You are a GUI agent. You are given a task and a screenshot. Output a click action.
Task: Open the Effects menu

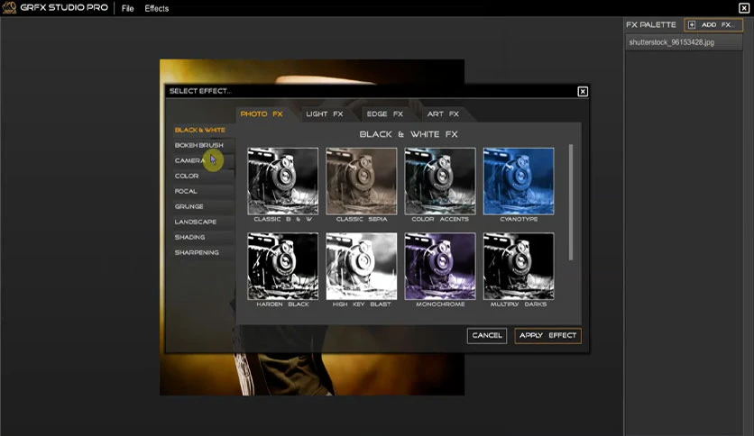coord(157,8)
